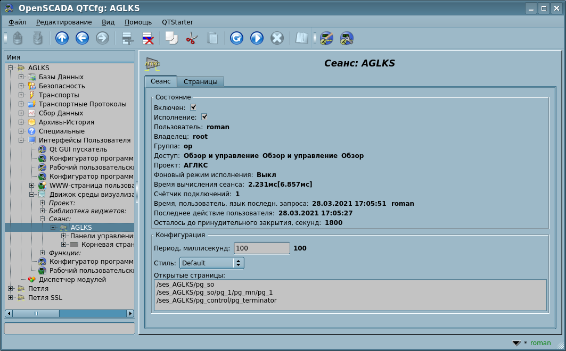Expand the Транспортные Протоколы node
The width and height of the screenshot is (566, 351).
click(21, 104)
